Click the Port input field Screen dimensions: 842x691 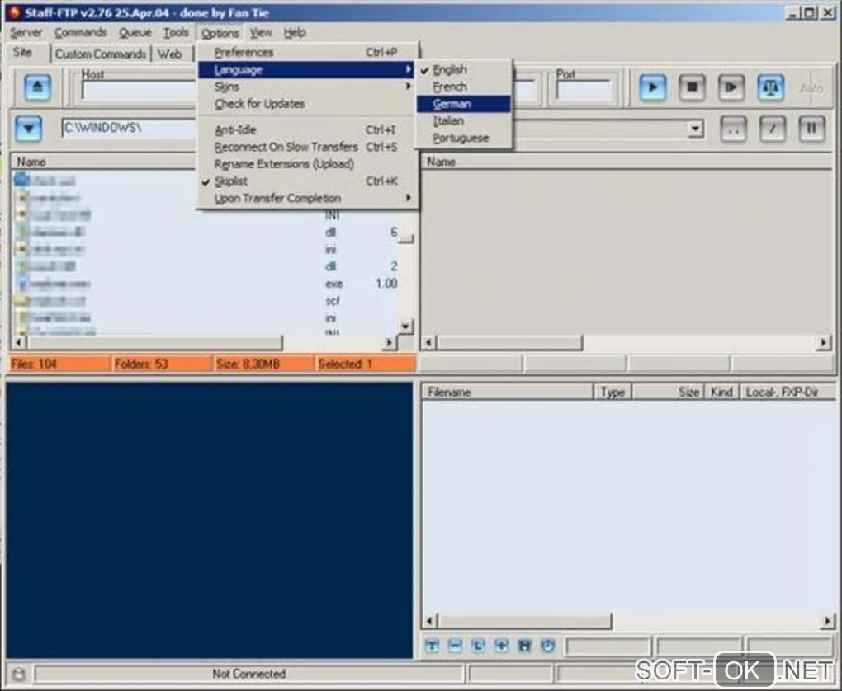coord(584,90)
